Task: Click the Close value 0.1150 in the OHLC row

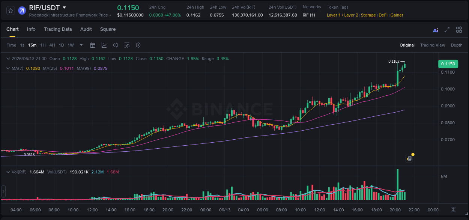Action: point(156,59)
